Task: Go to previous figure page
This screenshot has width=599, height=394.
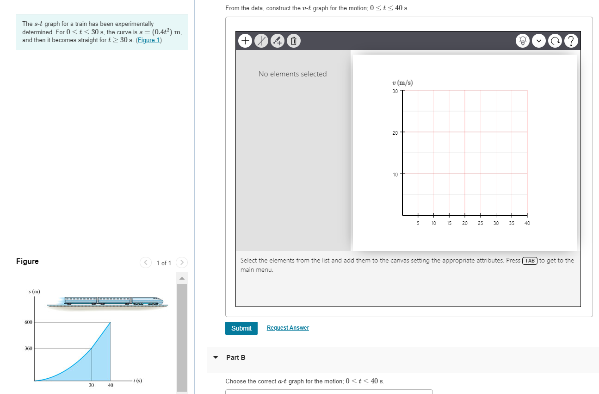Action: 145,263
